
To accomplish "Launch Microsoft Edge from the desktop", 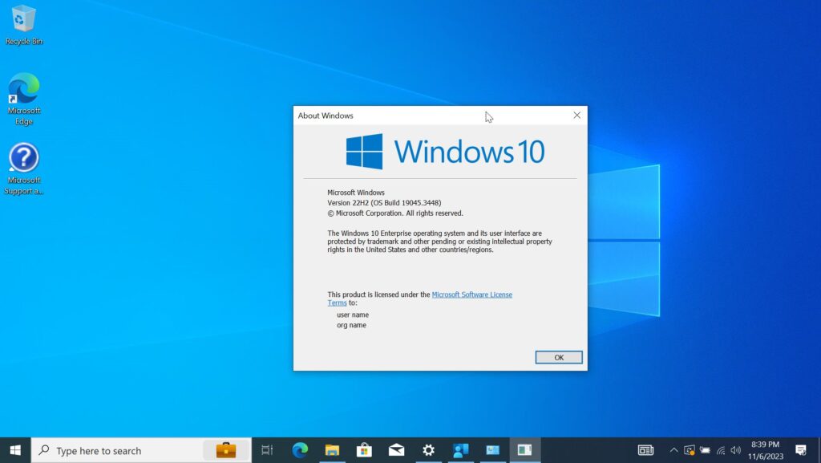I will [24, 88].
